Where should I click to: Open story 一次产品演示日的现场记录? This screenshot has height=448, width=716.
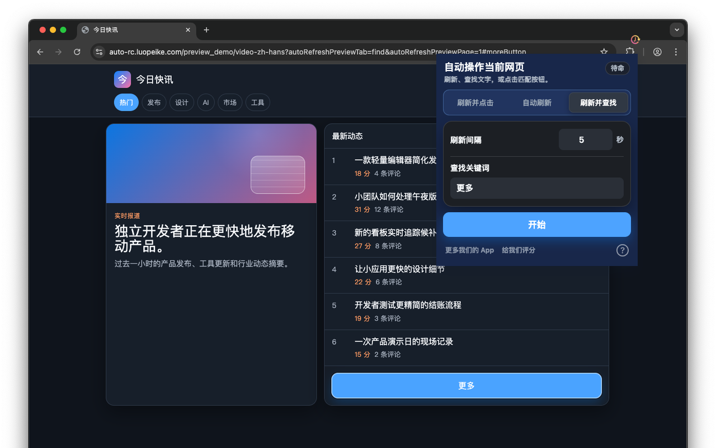[404, 342]
